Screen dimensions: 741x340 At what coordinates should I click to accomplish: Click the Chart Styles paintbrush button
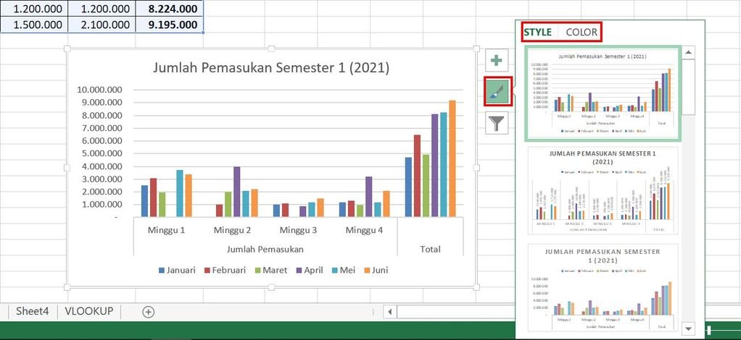pyautogui.click(x=496, y=91)
